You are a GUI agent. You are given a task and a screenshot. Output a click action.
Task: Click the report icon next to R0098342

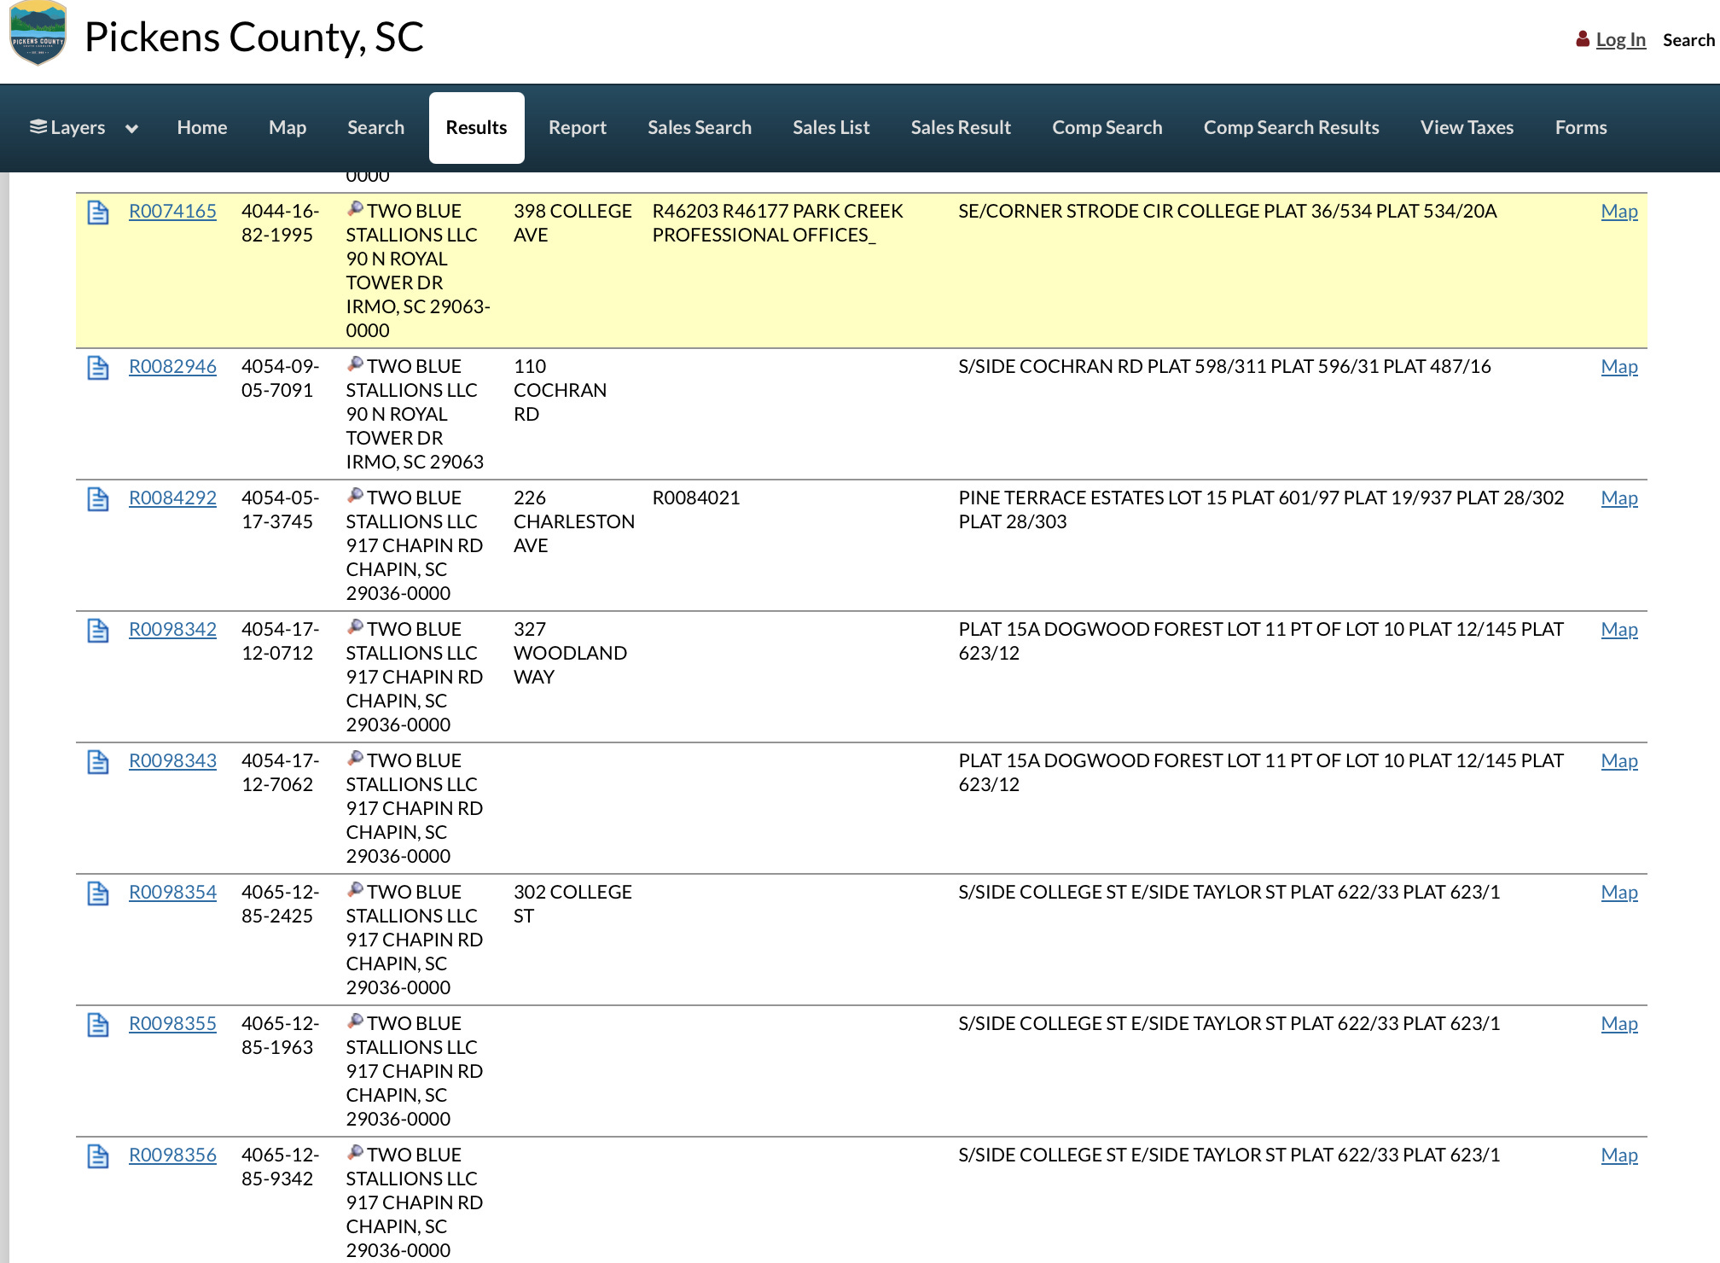pyautogui.click(x=98, y=631)
